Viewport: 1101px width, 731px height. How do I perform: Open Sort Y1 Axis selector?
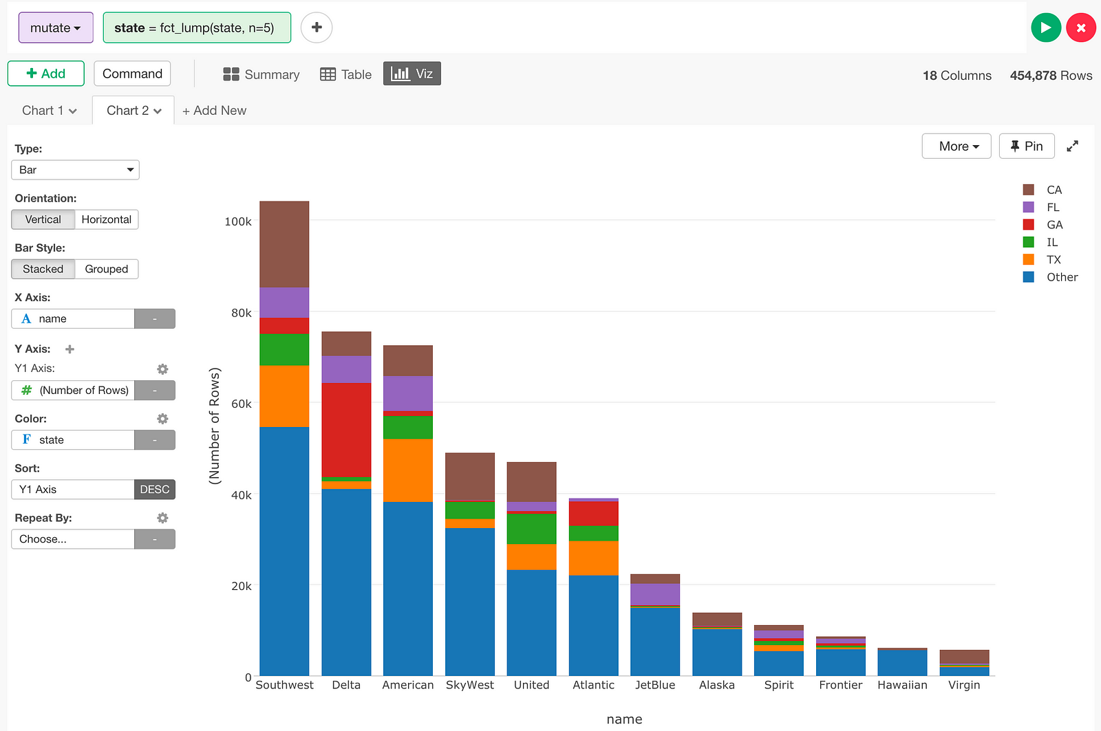pyautogui.click(x=73, y=490)
